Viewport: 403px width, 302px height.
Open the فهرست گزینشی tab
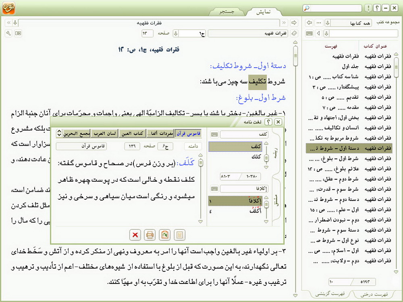[x=330, y=294]
